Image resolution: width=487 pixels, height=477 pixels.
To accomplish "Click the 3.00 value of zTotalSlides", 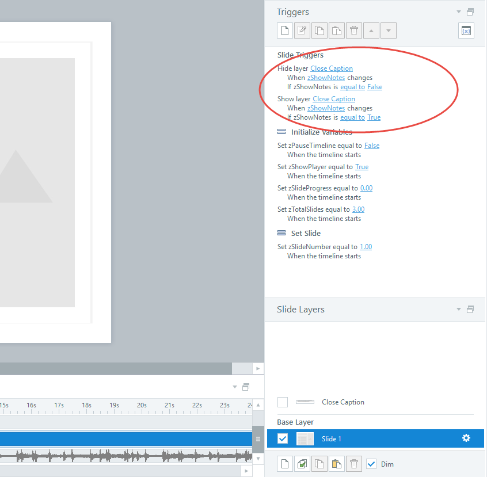I will tap(358, 209).
